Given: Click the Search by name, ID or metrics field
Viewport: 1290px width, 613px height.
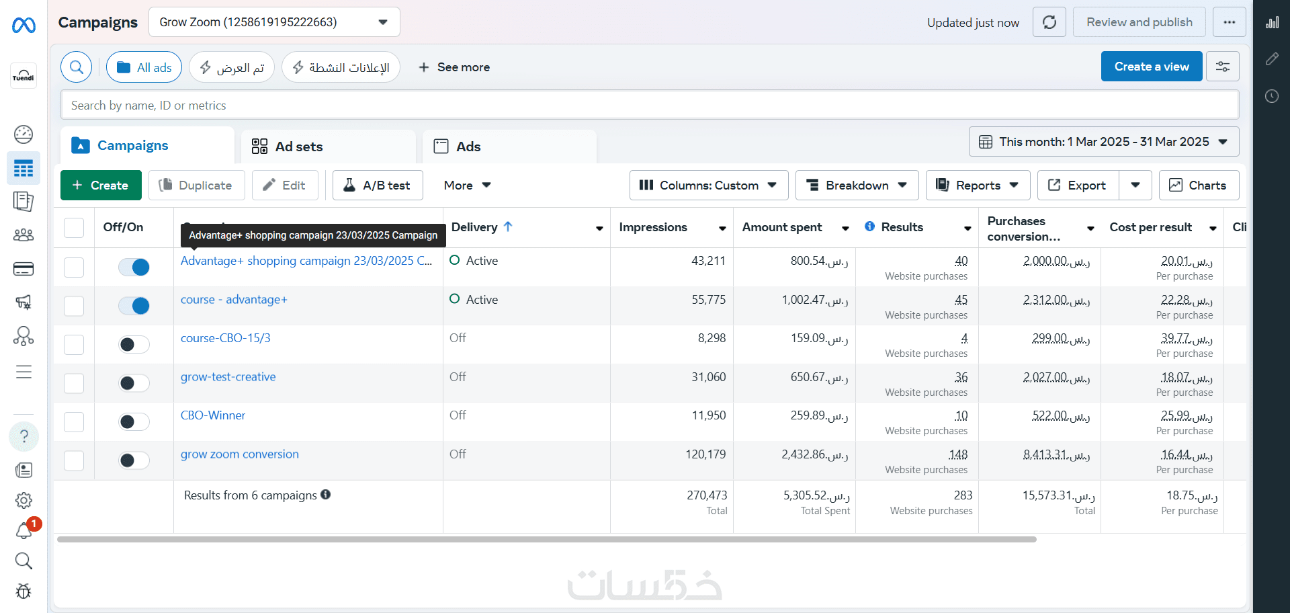Looking at the screenshot, I should point(650,106).
